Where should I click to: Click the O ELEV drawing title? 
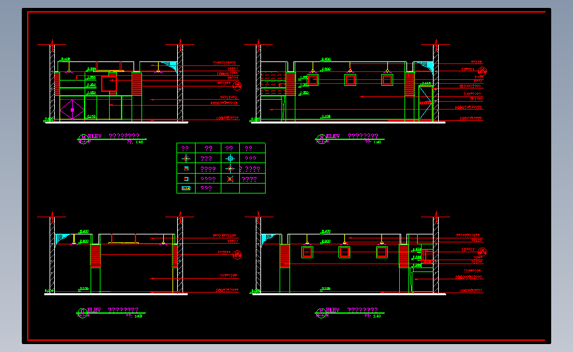click(x=113, y=310)
